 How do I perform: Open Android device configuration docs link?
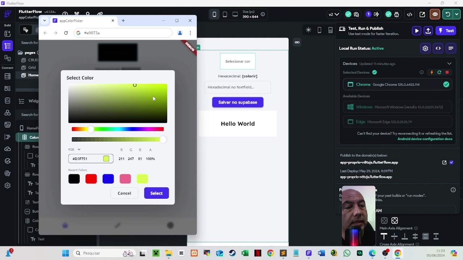(x=425, y=139)
